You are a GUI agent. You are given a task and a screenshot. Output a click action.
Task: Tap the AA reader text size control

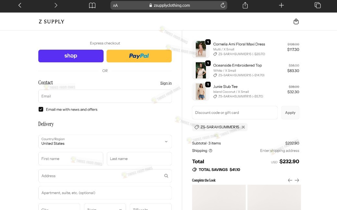tap(115, 6)
